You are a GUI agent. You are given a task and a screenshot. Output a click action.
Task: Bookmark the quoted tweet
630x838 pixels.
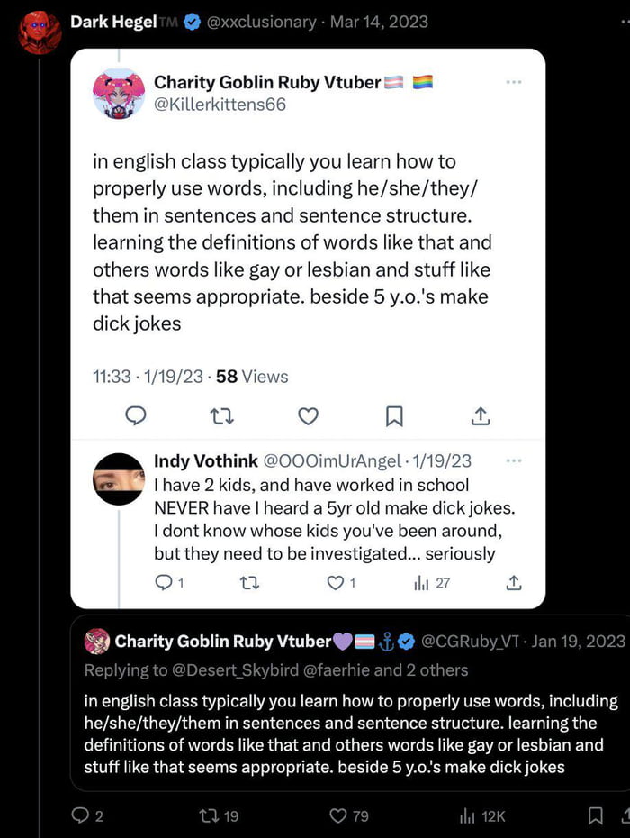point(393,416)
